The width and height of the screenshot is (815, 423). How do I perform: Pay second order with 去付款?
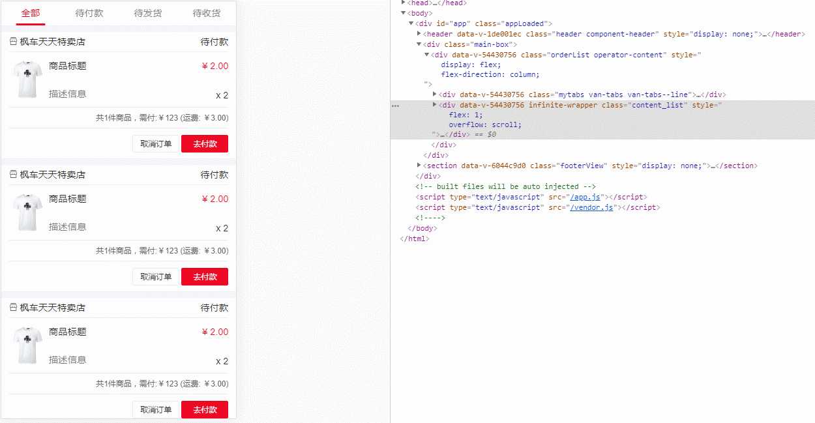[x=205, y=276]
